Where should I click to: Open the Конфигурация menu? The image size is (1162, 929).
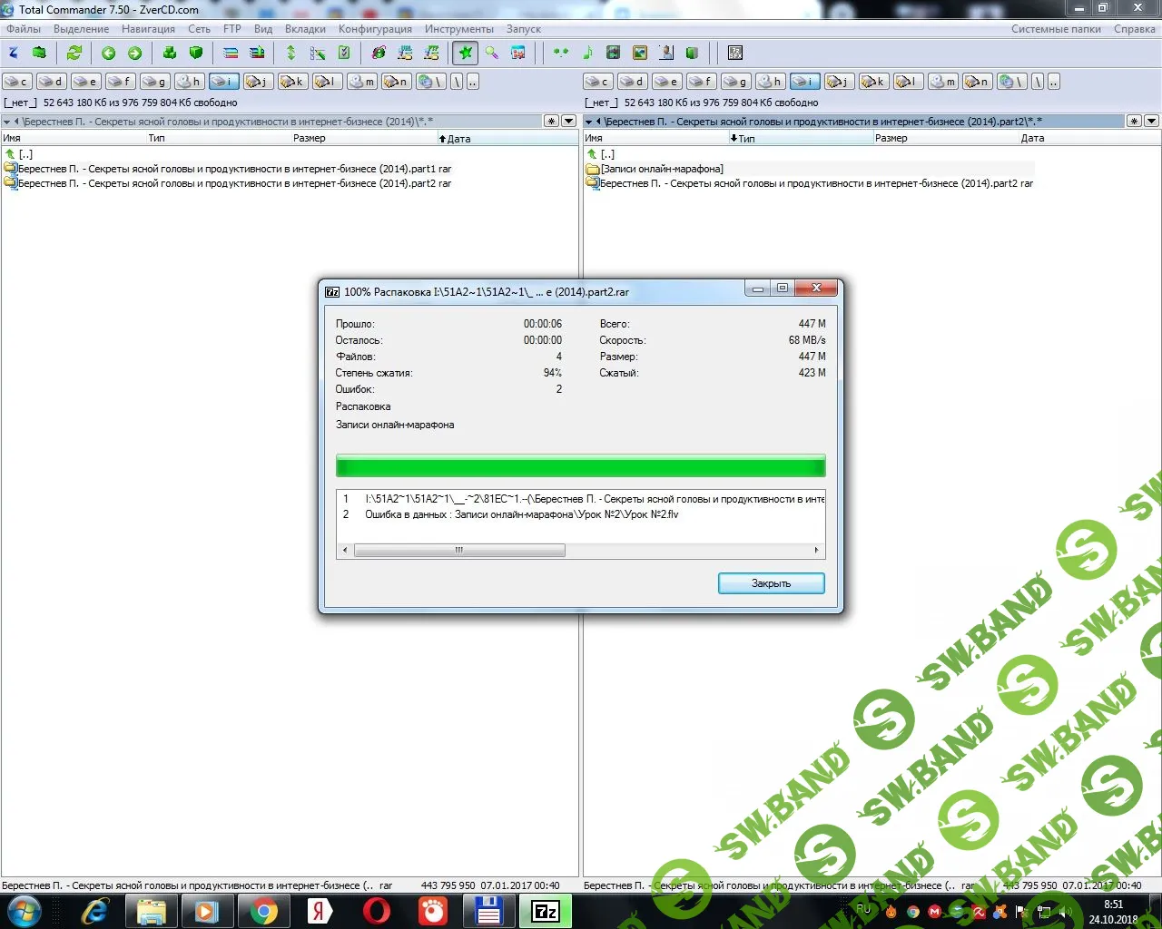point(375,29)
